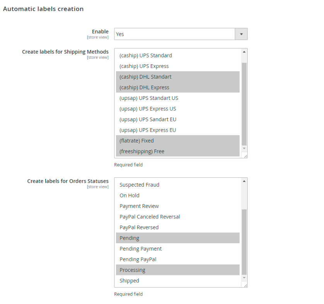Click the Enable field showing Yes
The width and height of the screenshot is (324, 304).
175,34
